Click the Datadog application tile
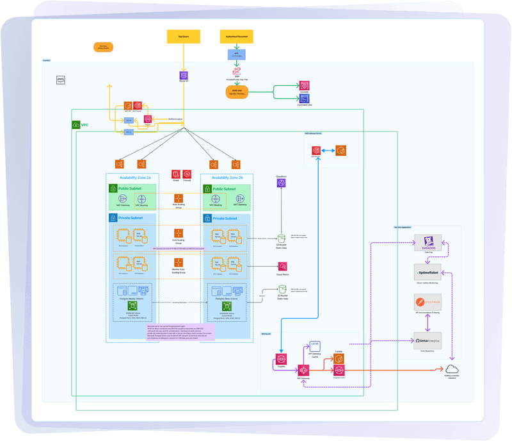The image size is (512, 441). (428, 243)
